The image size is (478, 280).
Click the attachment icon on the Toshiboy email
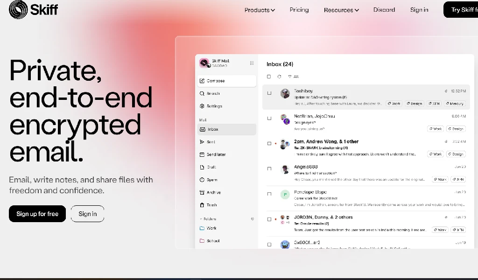[446, 91]
